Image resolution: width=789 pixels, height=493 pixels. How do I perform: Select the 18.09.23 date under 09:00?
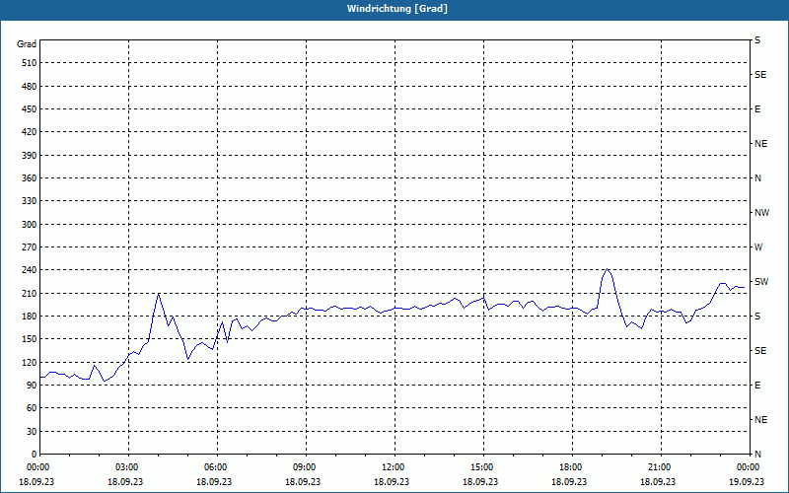click(x=303, y=481)
